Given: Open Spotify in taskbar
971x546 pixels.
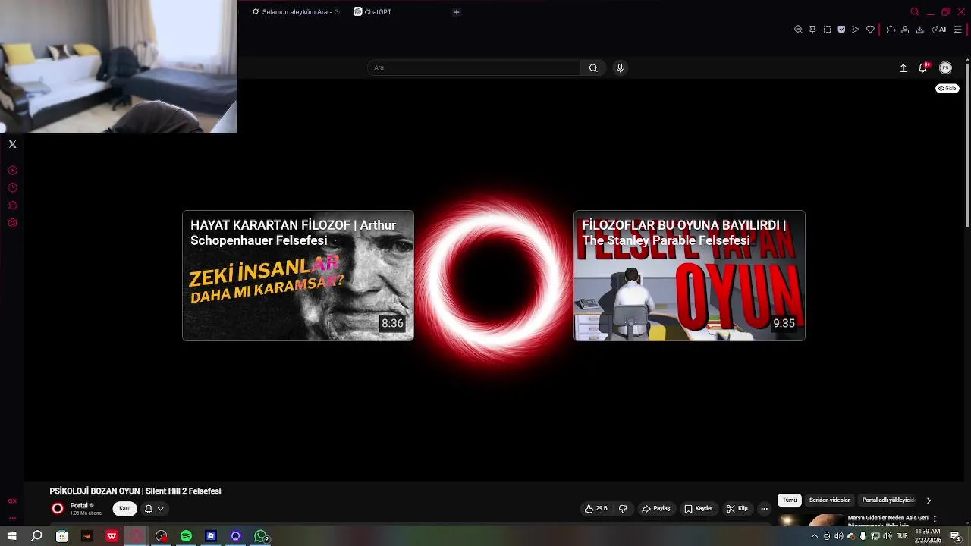Looking at the screenshot, I should 186,536.
